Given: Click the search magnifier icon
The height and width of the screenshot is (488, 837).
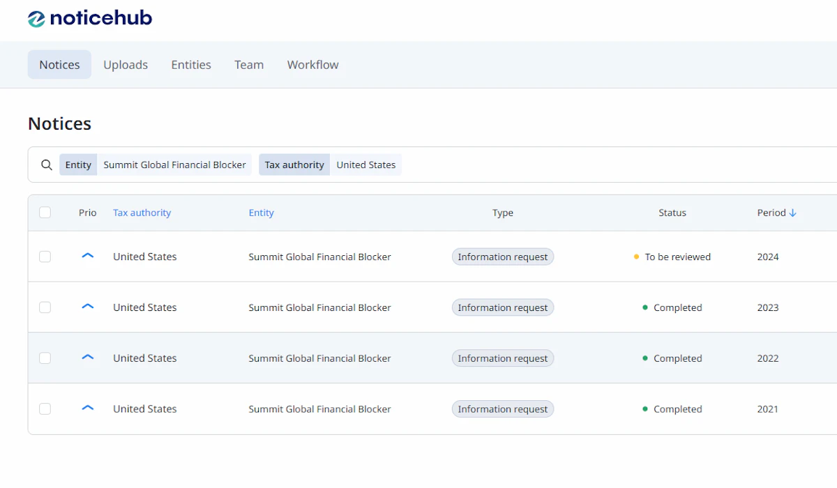Looking at the screenshot, I should 47,165.
